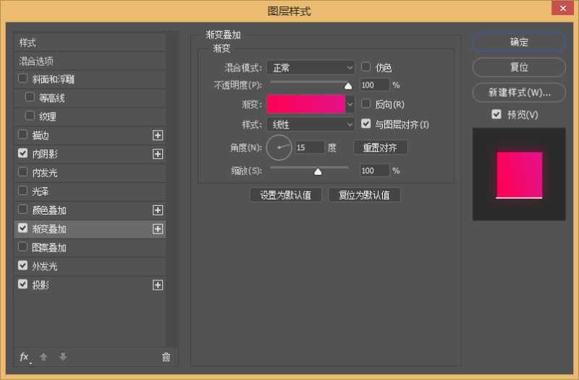
Task: Click the plus icon next to 投影
Action: [x=158, y=285]
